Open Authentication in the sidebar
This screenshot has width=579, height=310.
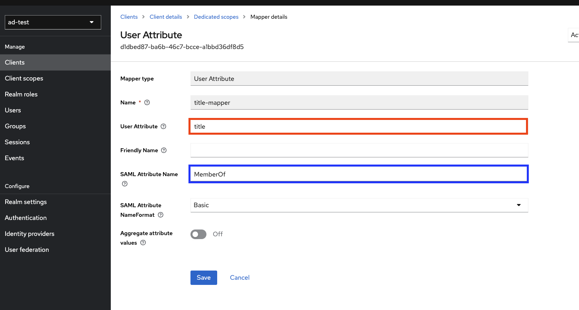point(55,218)
